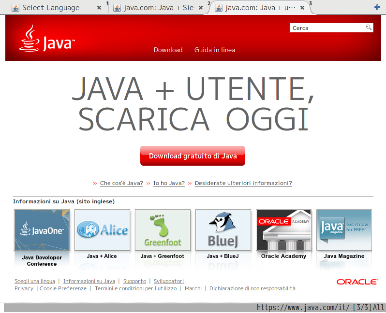The height and width of the screenshot is (313, 386).
Task: Open Dichiarazione di non responsabilità link
Action: coord(252,288)
